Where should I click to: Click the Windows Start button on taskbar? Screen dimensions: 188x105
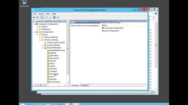point(22,104)
